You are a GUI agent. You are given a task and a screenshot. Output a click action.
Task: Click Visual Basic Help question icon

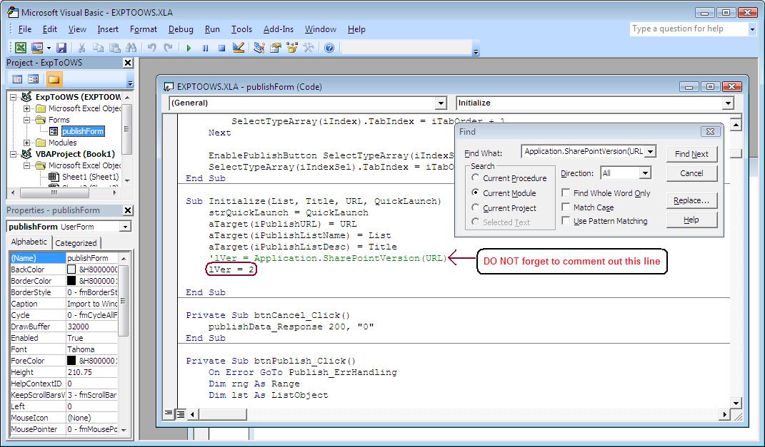coord(329,48)
